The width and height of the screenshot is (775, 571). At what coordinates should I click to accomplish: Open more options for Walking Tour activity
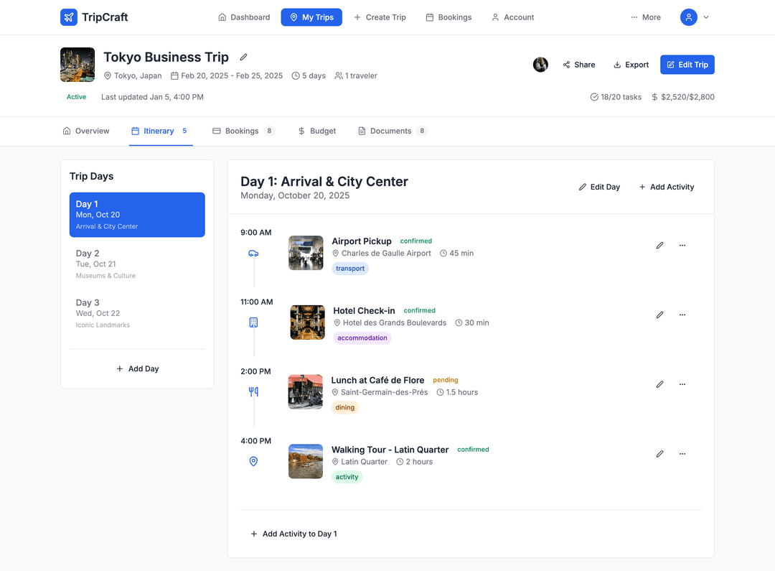tap(682, 454)
